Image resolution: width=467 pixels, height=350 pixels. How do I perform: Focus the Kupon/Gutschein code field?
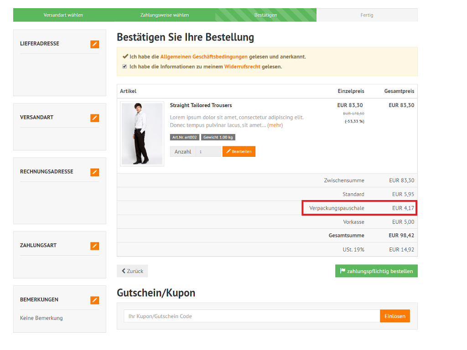pos(252,316)
